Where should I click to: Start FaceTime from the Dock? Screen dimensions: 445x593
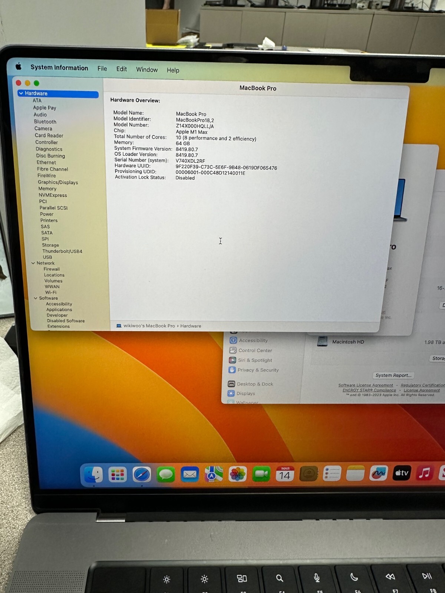261,474
